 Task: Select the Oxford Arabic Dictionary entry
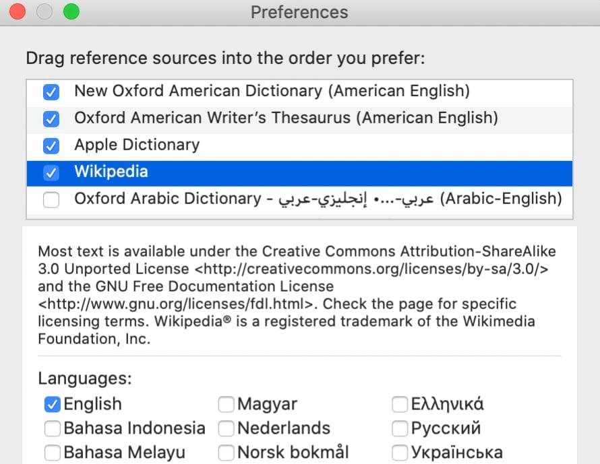(x=270, y=199)
